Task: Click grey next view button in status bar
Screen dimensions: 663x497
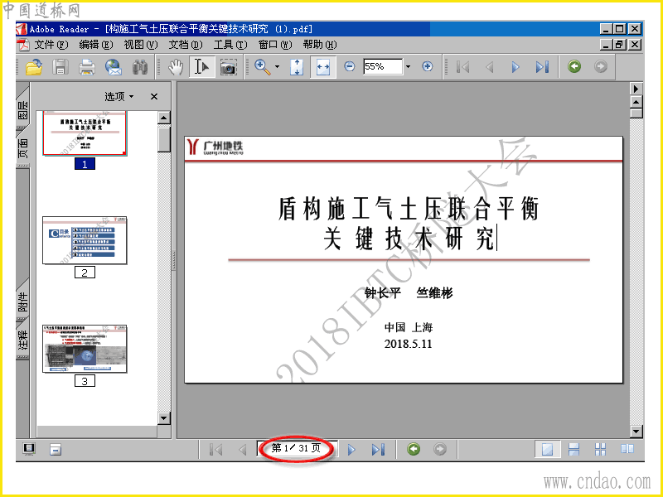Action: tap(440, 449)
